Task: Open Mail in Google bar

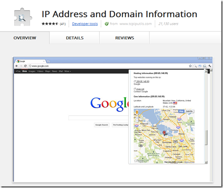Action: pos(61,71)
